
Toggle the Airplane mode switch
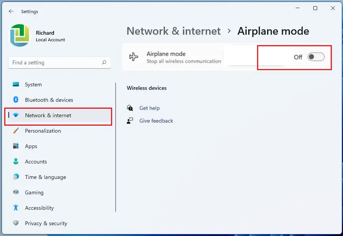click(x=316, y=57)
